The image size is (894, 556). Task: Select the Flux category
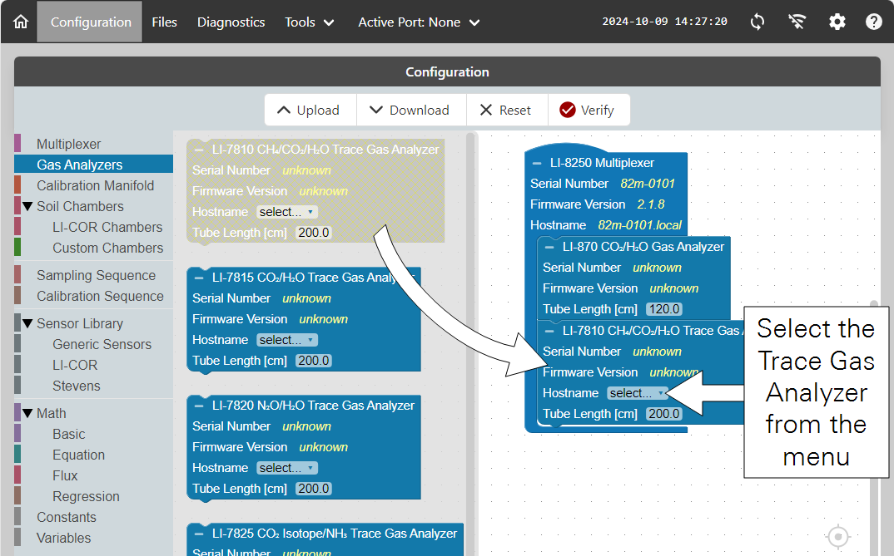[x=65, y=475]
